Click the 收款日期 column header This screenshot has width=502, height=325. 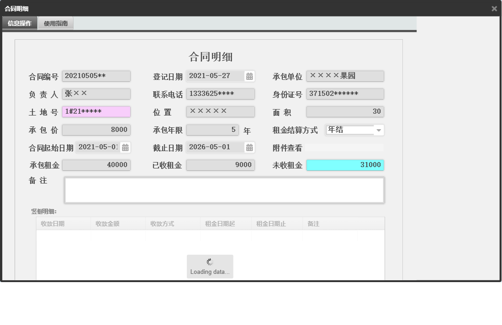(x=63, y=223)
